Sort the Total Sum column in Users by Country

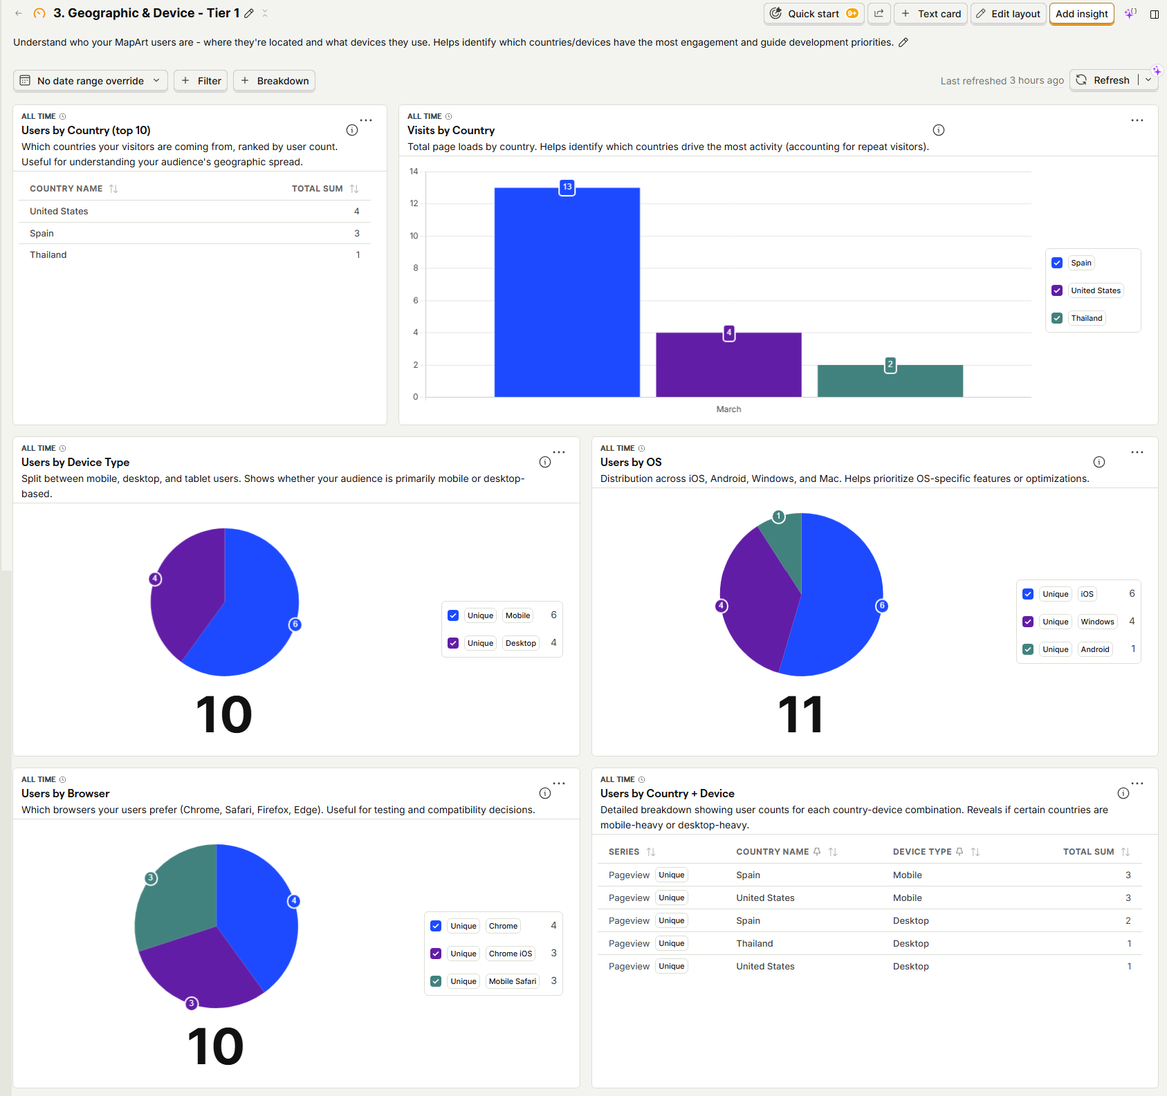pos(355,188)
